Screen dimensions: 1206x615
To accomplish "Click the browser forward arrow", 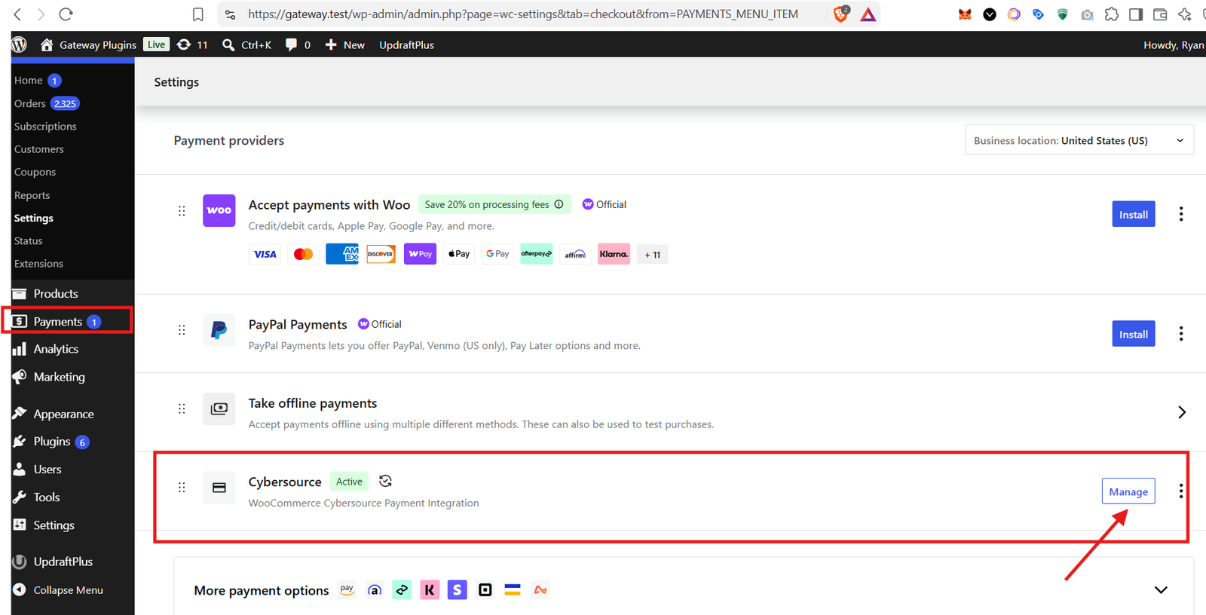I will [41, 14].
